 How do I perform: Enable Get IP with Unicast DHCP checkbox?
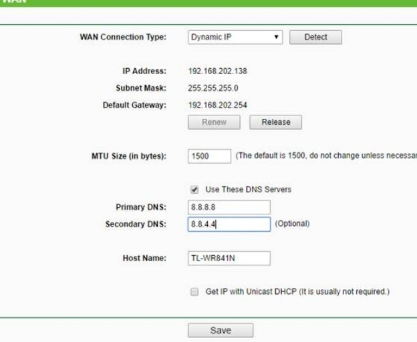194,292
